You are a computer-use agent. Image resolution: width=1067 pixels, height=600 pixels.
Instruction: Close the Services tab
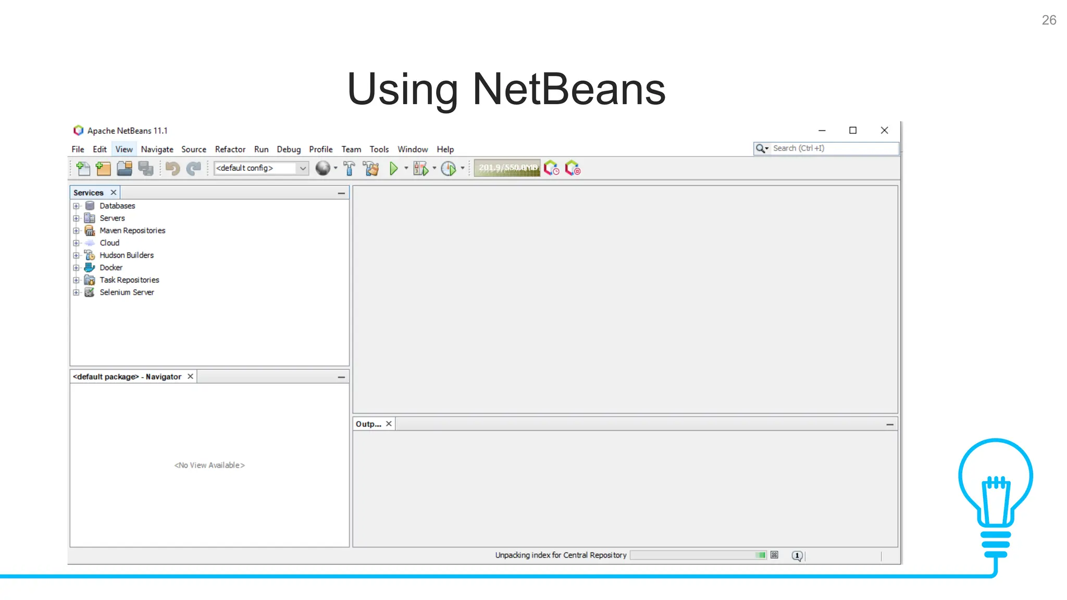click(114, 192)
